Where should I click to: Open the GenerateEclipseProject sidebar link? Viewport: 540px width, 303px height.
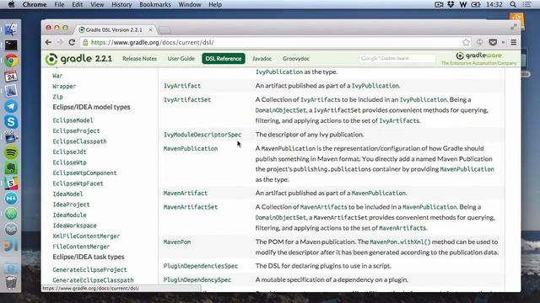(89, 269)
